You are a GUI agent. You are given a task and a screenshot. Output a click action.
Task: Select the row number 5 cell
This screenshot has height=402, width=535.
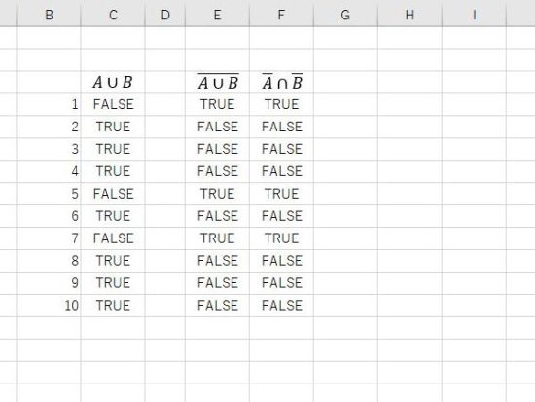49,194
